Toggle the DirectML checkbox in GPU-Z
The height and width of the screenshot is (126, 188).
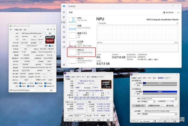pos(45,83)
